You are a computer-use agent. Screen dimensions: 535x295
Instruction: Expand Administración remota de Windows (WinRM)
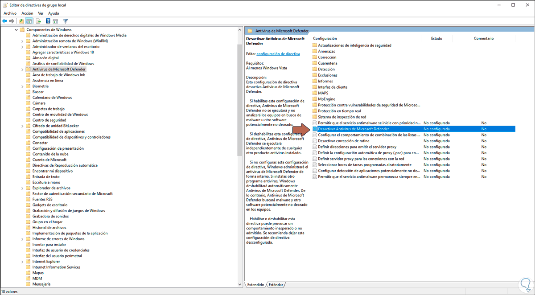point(22,41)
